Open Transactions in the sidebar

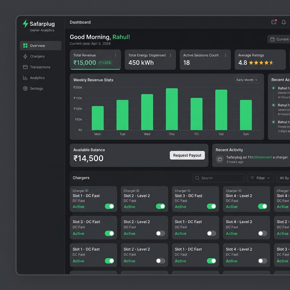tap(40, 67)
